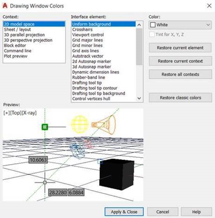
Task: Pick the Block editor context
Action: click(34, 45)
